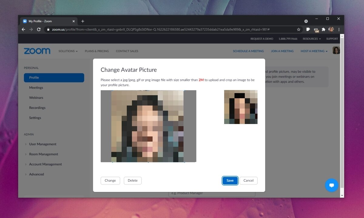Switch to the Recordings section
364x218 pixels.
point(37,108)
